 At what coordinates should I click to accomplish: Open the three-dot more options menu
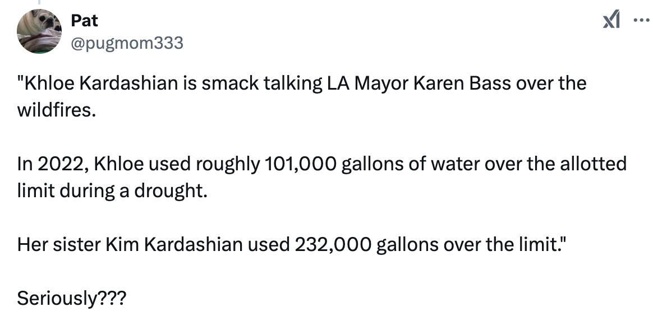pos(641,20)
